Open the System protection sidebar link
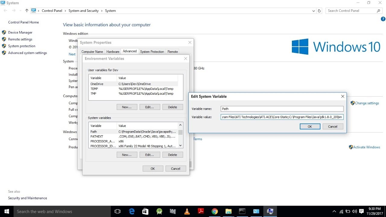386x217 pixels. [22, 46]
